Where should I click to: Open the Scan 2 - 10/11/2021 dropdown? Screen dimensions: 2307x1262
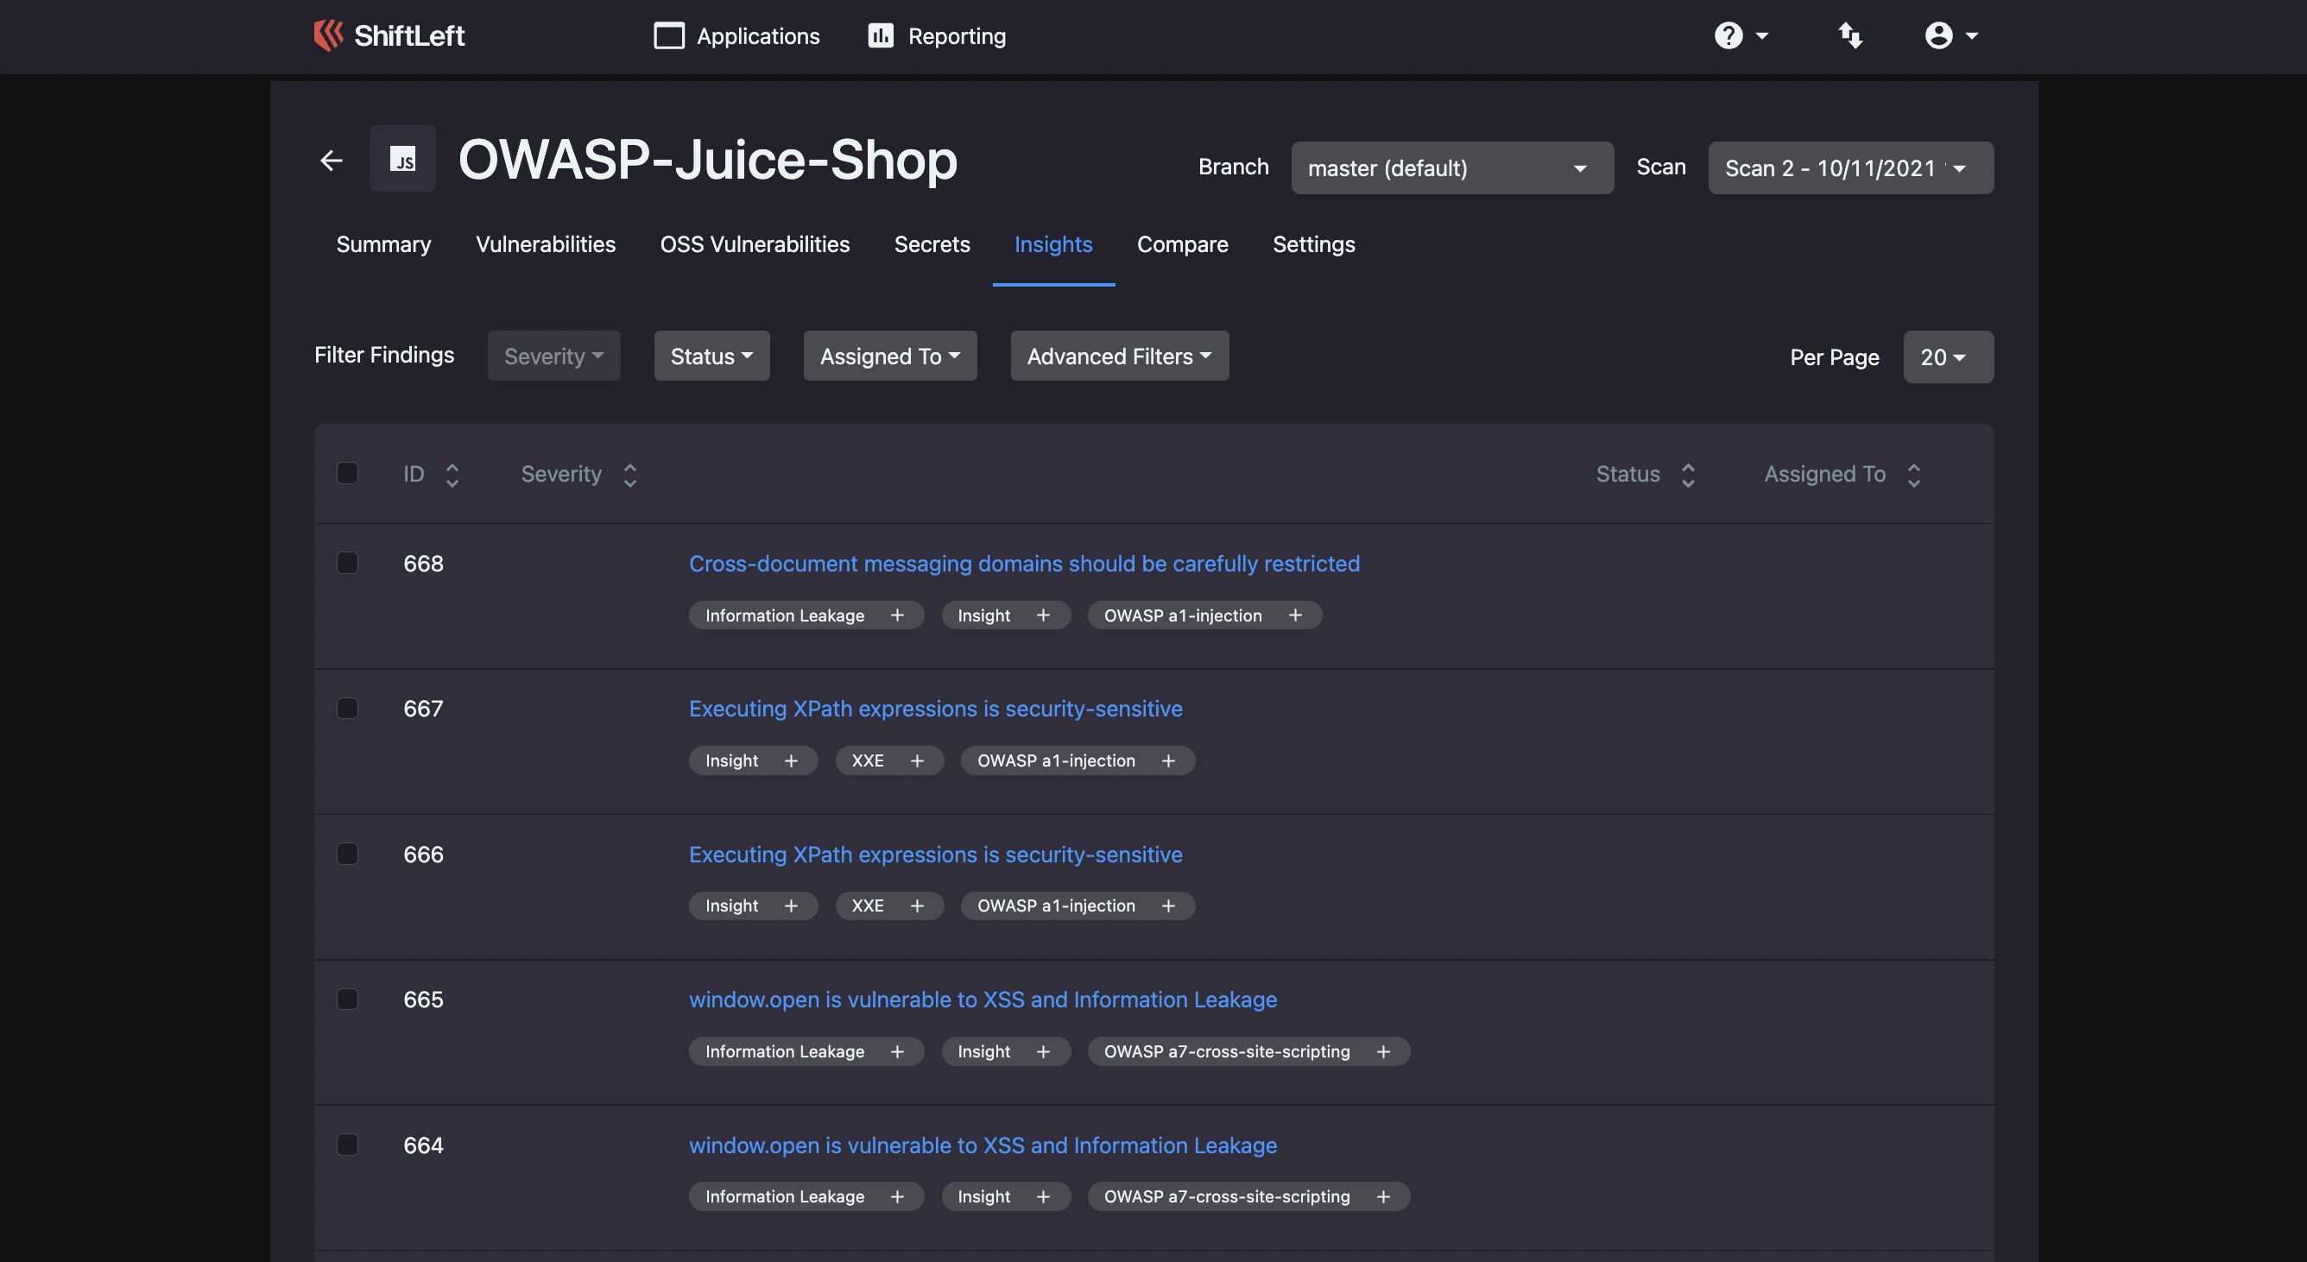[x=1850, y=167]
